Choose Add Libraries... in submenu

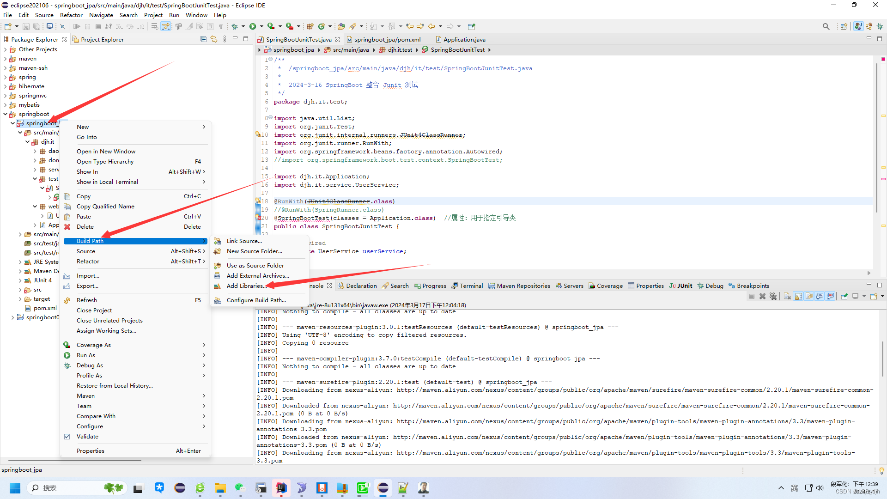pos(246,286)
